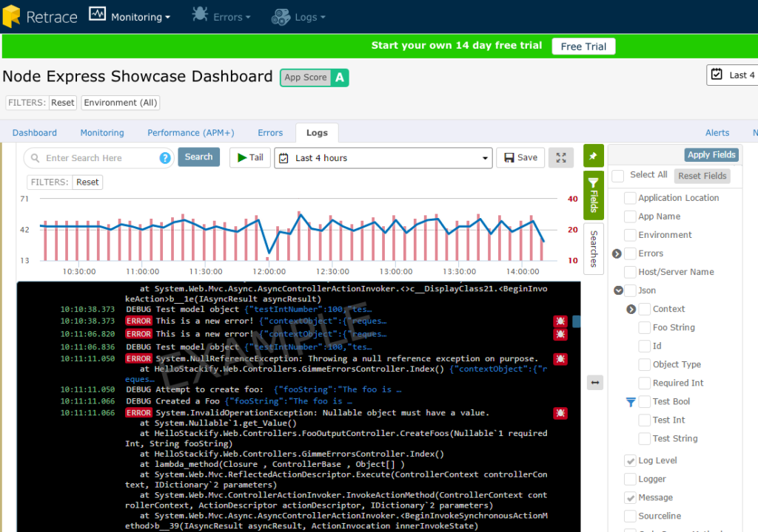Switch to the Dashboard tab

34,133
